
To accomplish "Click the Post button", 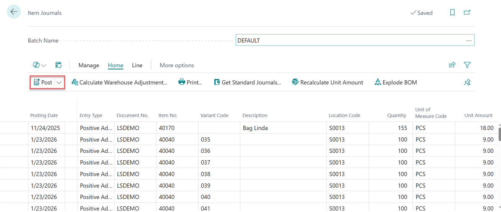I will pyautogui.click(x=43, y=83).
